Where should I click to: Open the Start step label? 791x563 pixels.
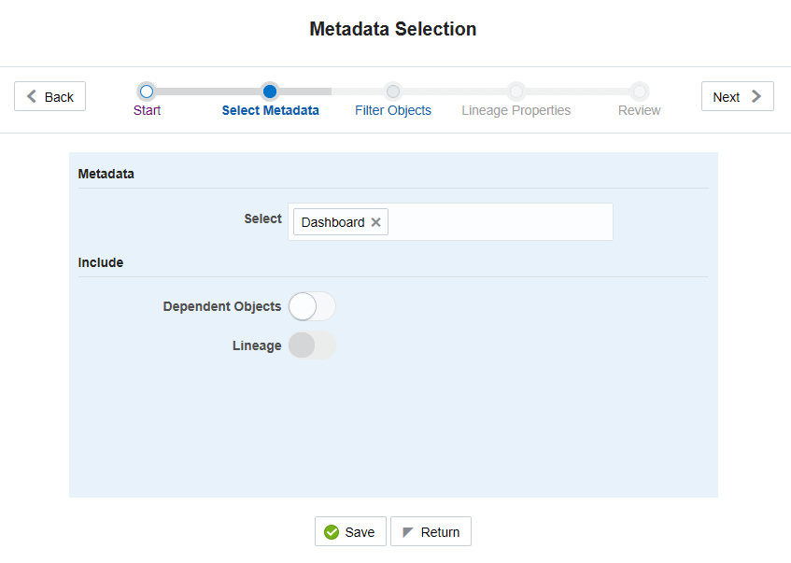click(147, 110)
